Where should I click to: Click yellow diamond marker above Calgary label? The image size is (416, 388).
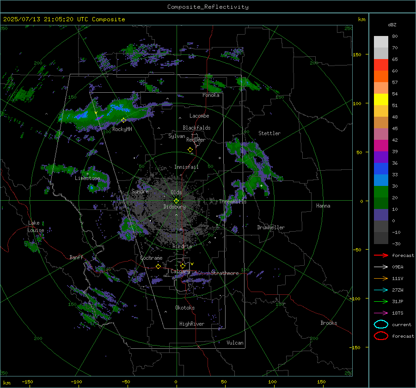tap(183, 266)
